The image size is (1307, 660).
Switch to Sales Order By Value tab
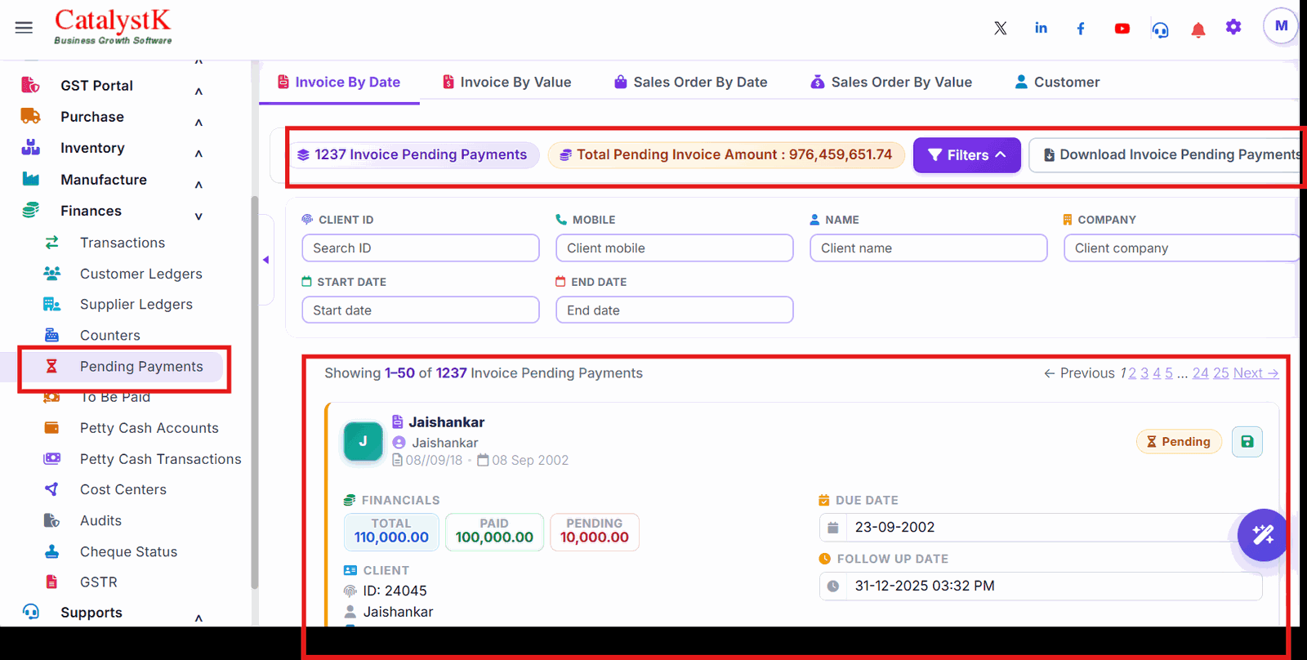click(x=891, y=82)
